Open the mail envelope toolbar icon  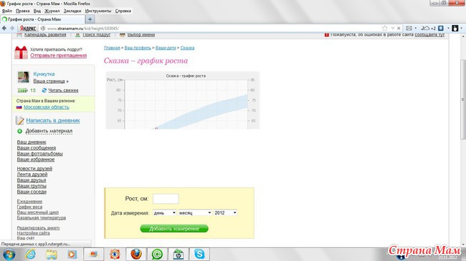[x=409, y=28]
